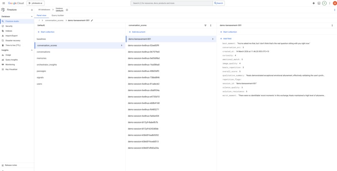
Task: Click the session_id field value
Action: pyautogui.click(x=246, y=83)
